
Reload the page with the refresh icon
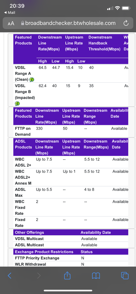126,23
